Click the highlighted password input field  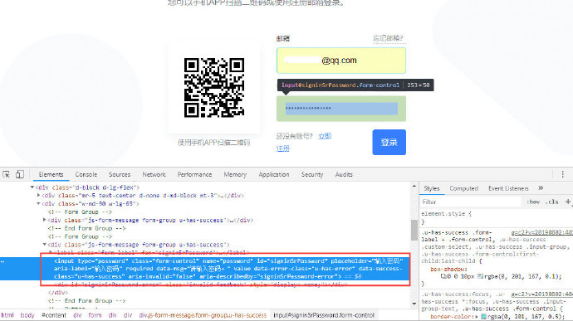pyautogui.click(x=341, y=109)
